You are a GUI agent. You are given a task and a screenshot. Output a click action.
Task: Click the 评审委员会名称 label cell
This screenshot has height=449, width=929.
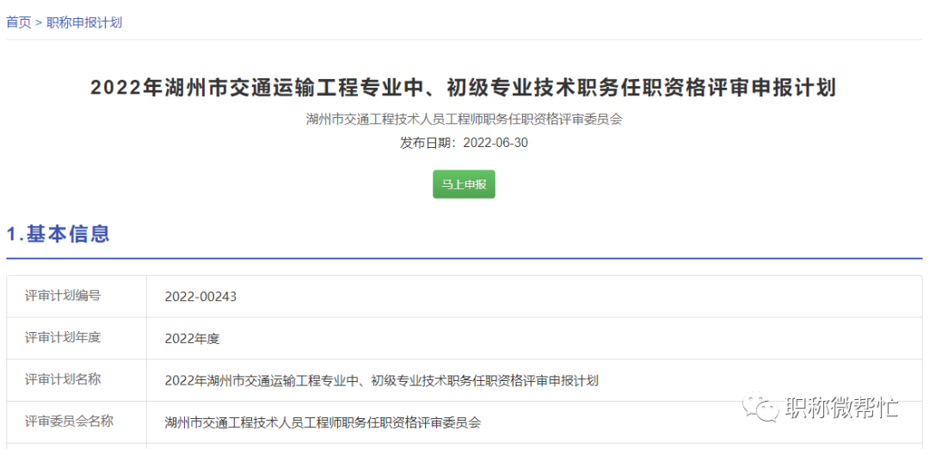(x=77, y=422)
